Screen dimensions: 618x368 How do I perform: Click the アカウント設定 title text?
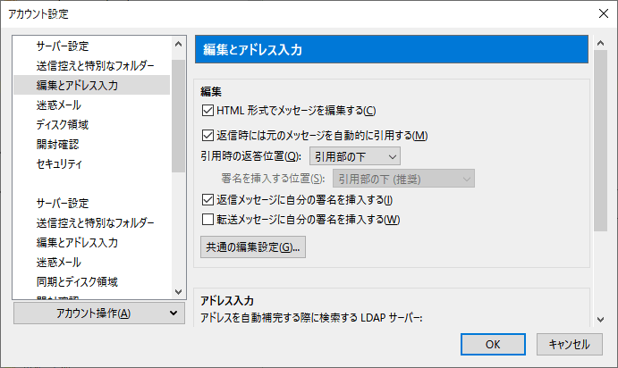pos(38,14)
